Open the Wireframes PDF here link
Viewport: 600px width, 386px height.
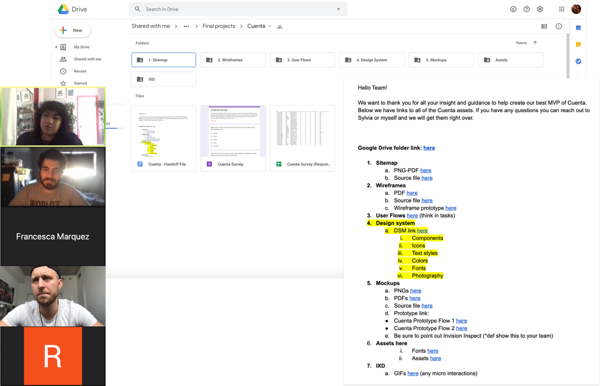(x=412, y=193)
